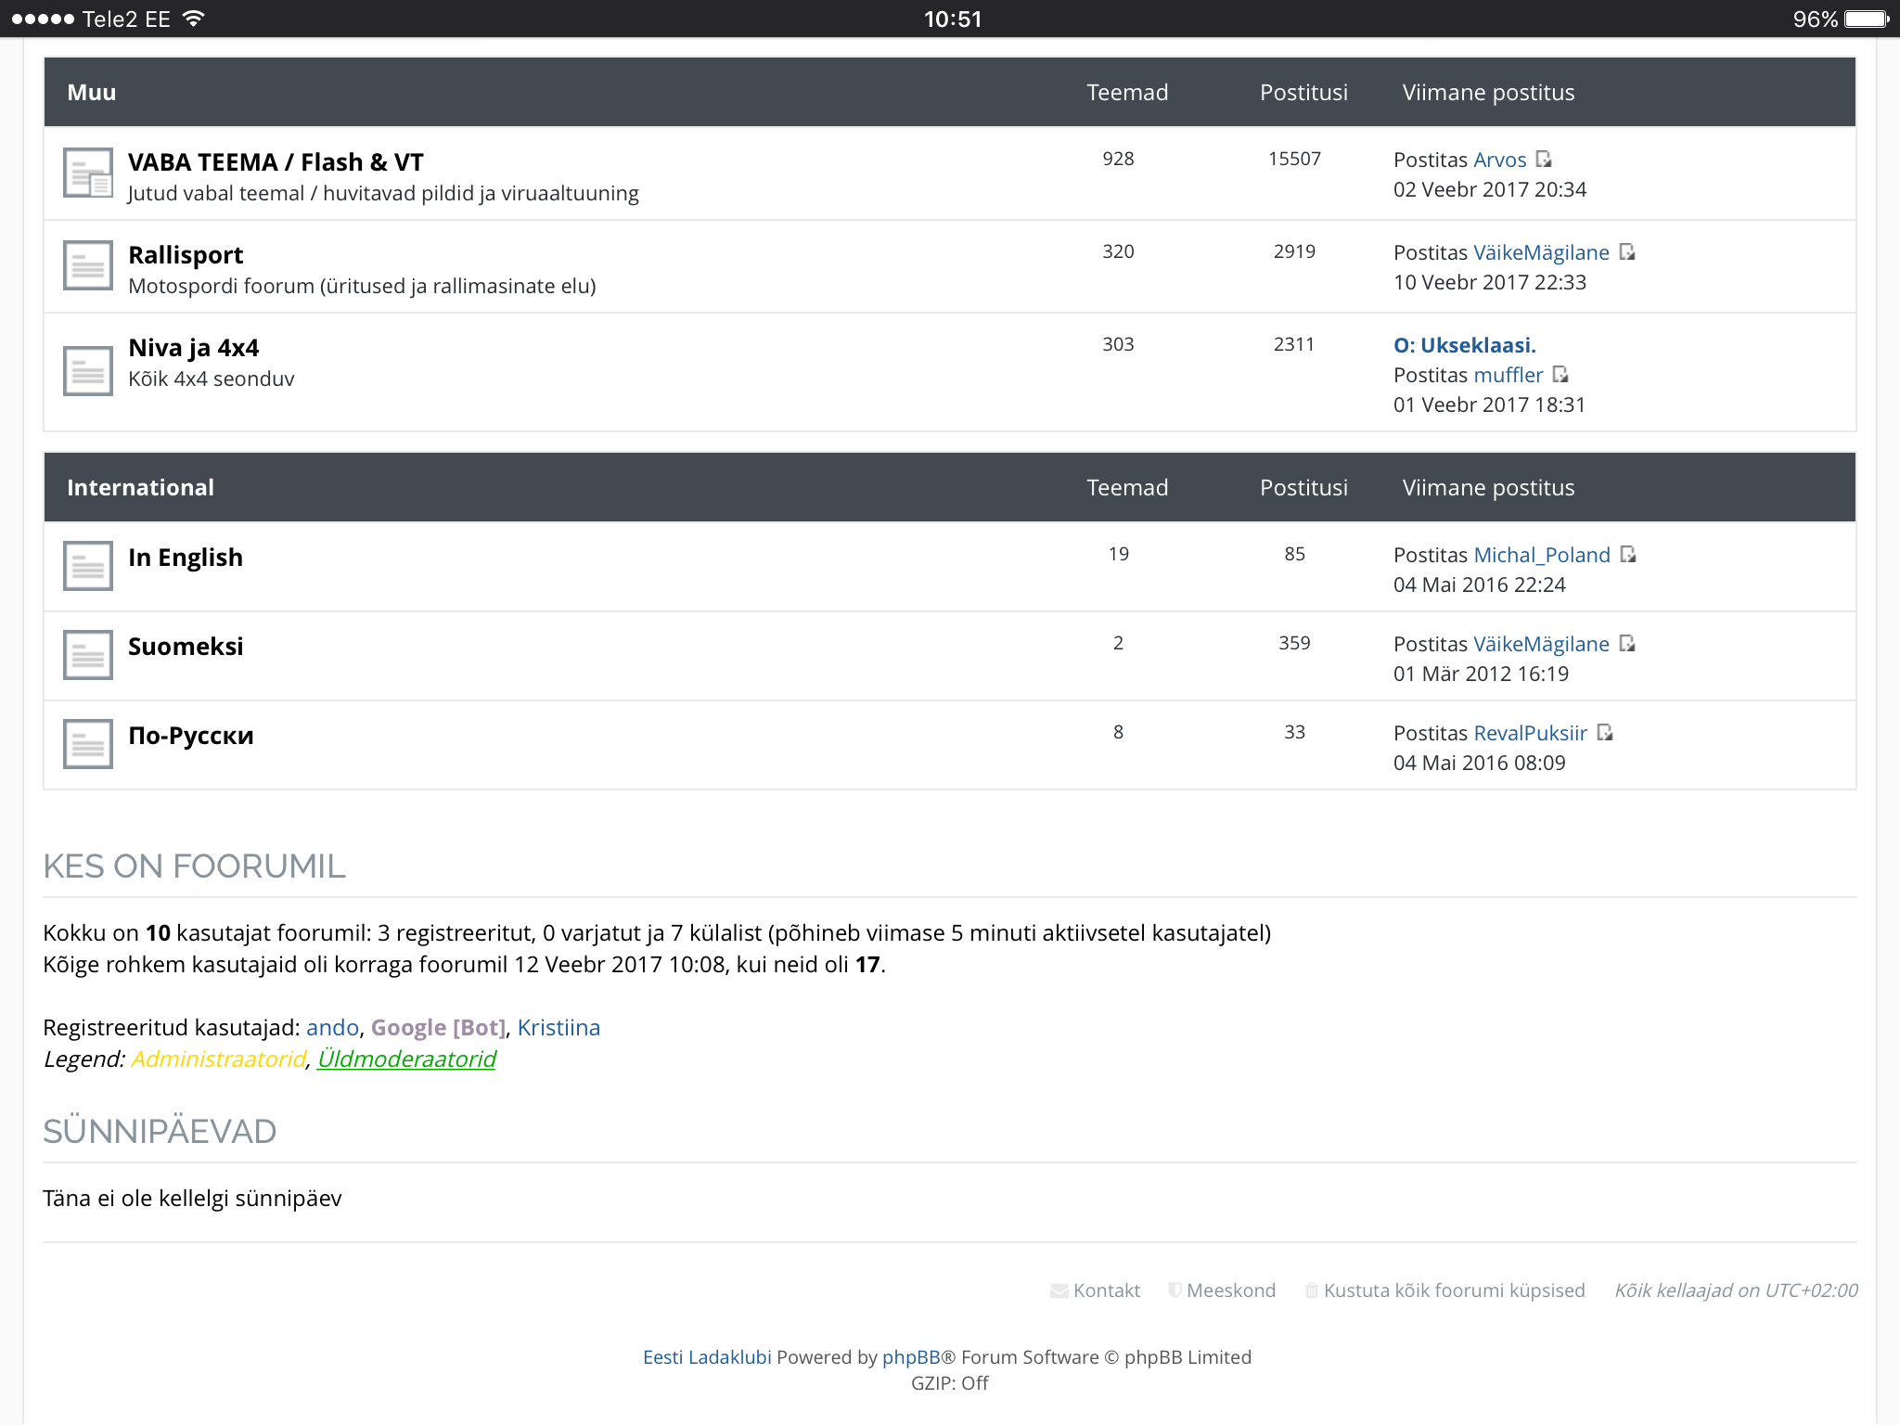Open the Kontakt footer link
1900x1425 pixels.
[1105, 1290]
